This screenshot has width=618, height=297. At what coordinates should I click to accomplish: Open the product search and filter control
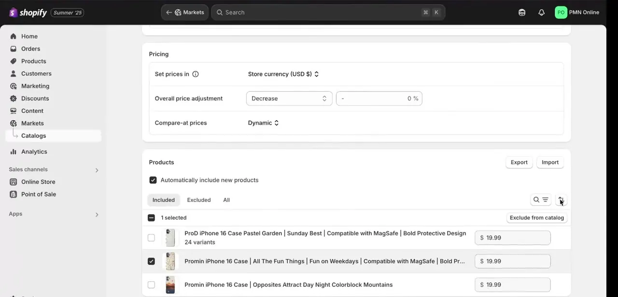[x=541, y=200]
